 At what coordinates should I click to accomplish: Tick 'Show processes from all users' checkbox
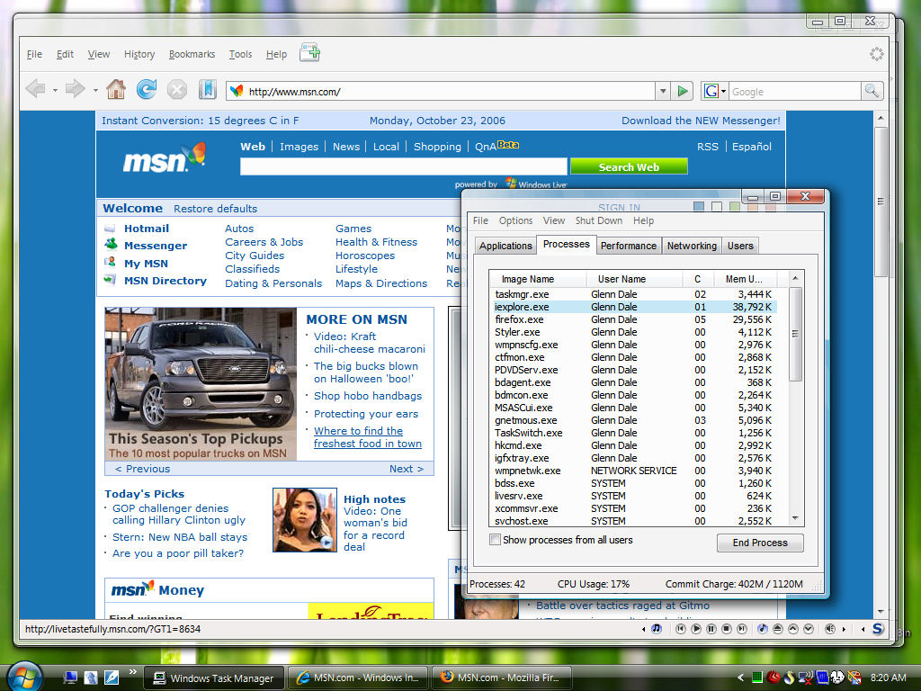(x=496, y=540)
